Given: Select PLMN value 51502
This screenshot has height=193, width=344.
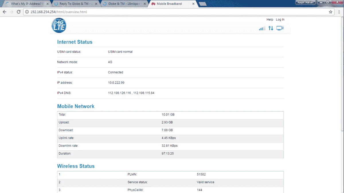Looking at the screenshot, I should (201, 174).
